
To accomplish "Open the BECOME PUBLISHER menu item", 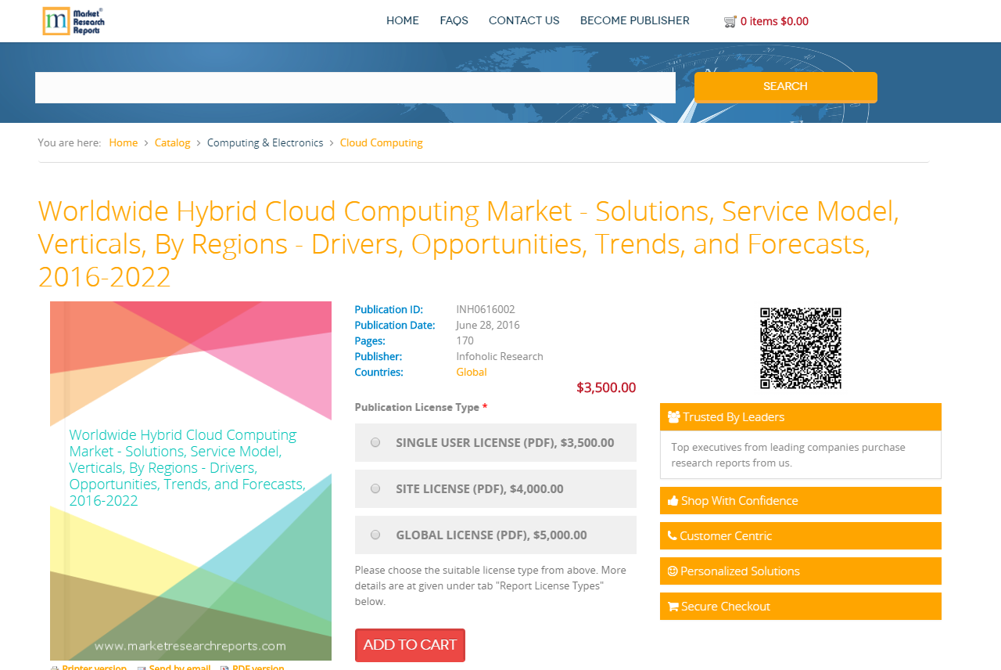I will pyautogui.click(x=635, y=21).
